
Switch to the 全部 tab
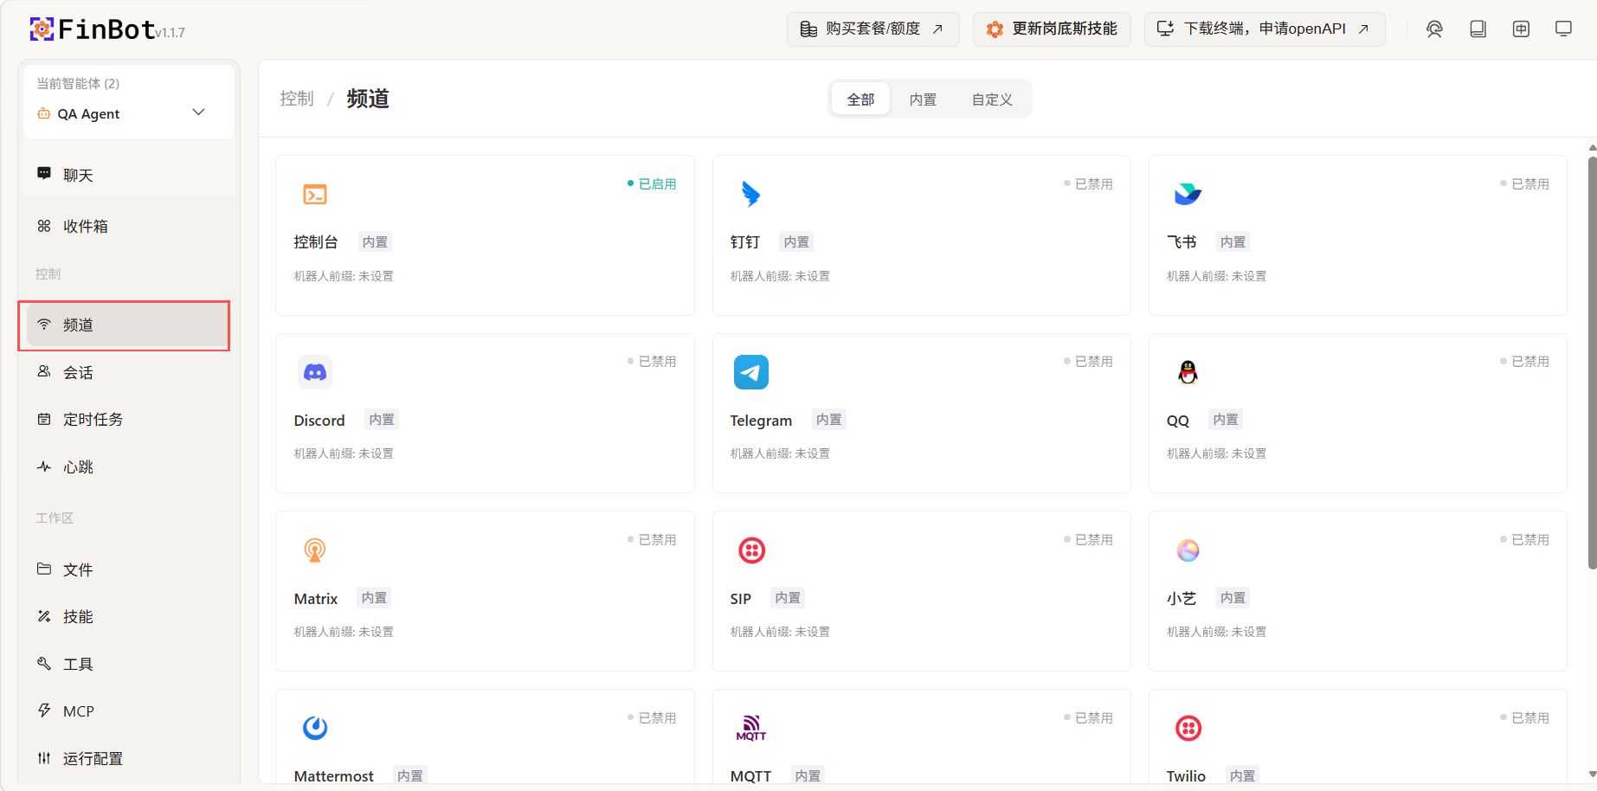point(860,100)
